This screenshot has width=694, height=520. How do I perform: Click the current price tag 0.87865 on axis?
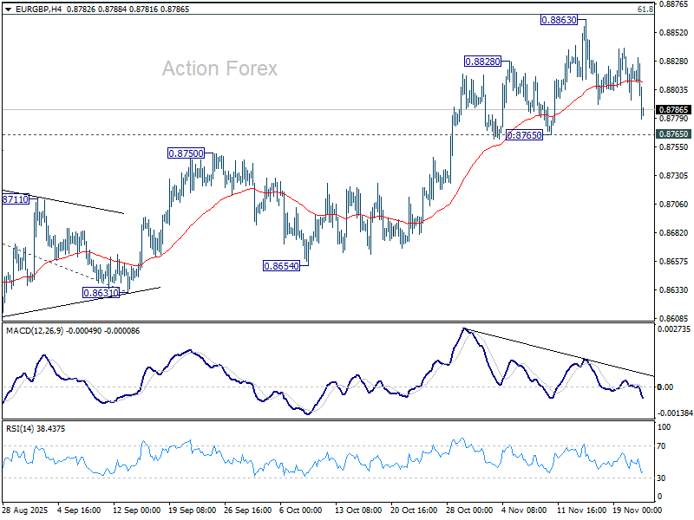pyautogui.click(x=673, y=110)
